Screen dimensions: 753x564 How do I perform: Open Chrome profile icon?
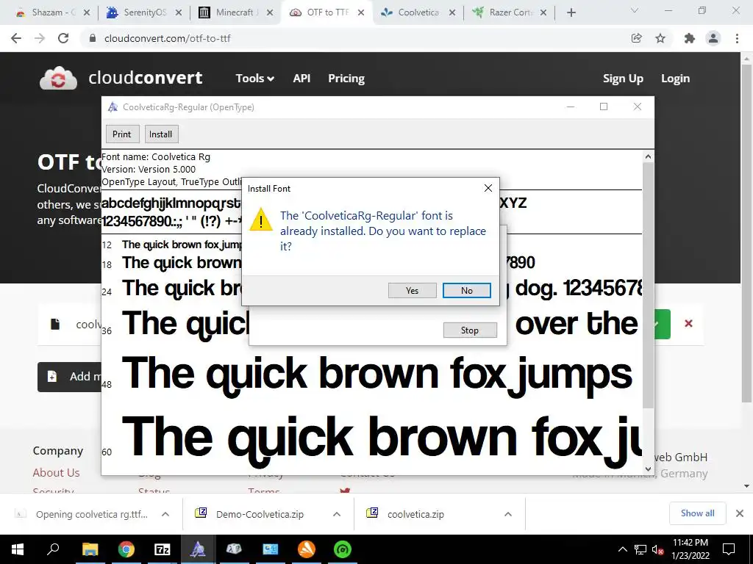713,38
